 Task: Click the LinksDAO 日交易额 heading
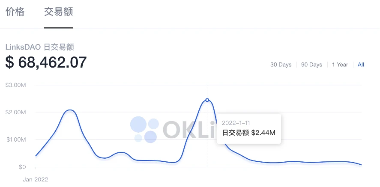tap(39, 47)
